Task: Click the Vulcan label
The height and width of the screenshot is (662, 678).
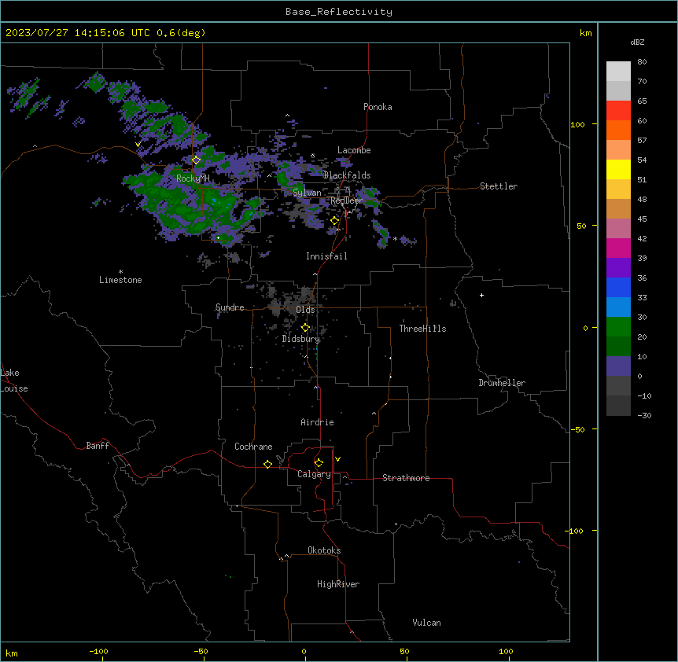Action: pos(426,623)
